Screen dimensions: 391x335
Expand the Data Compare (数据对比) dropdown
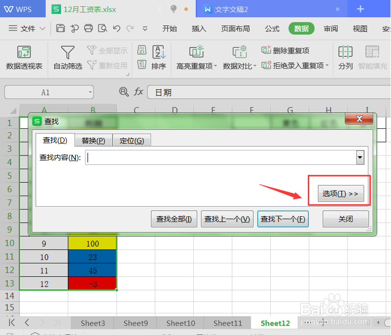point(254,66)
